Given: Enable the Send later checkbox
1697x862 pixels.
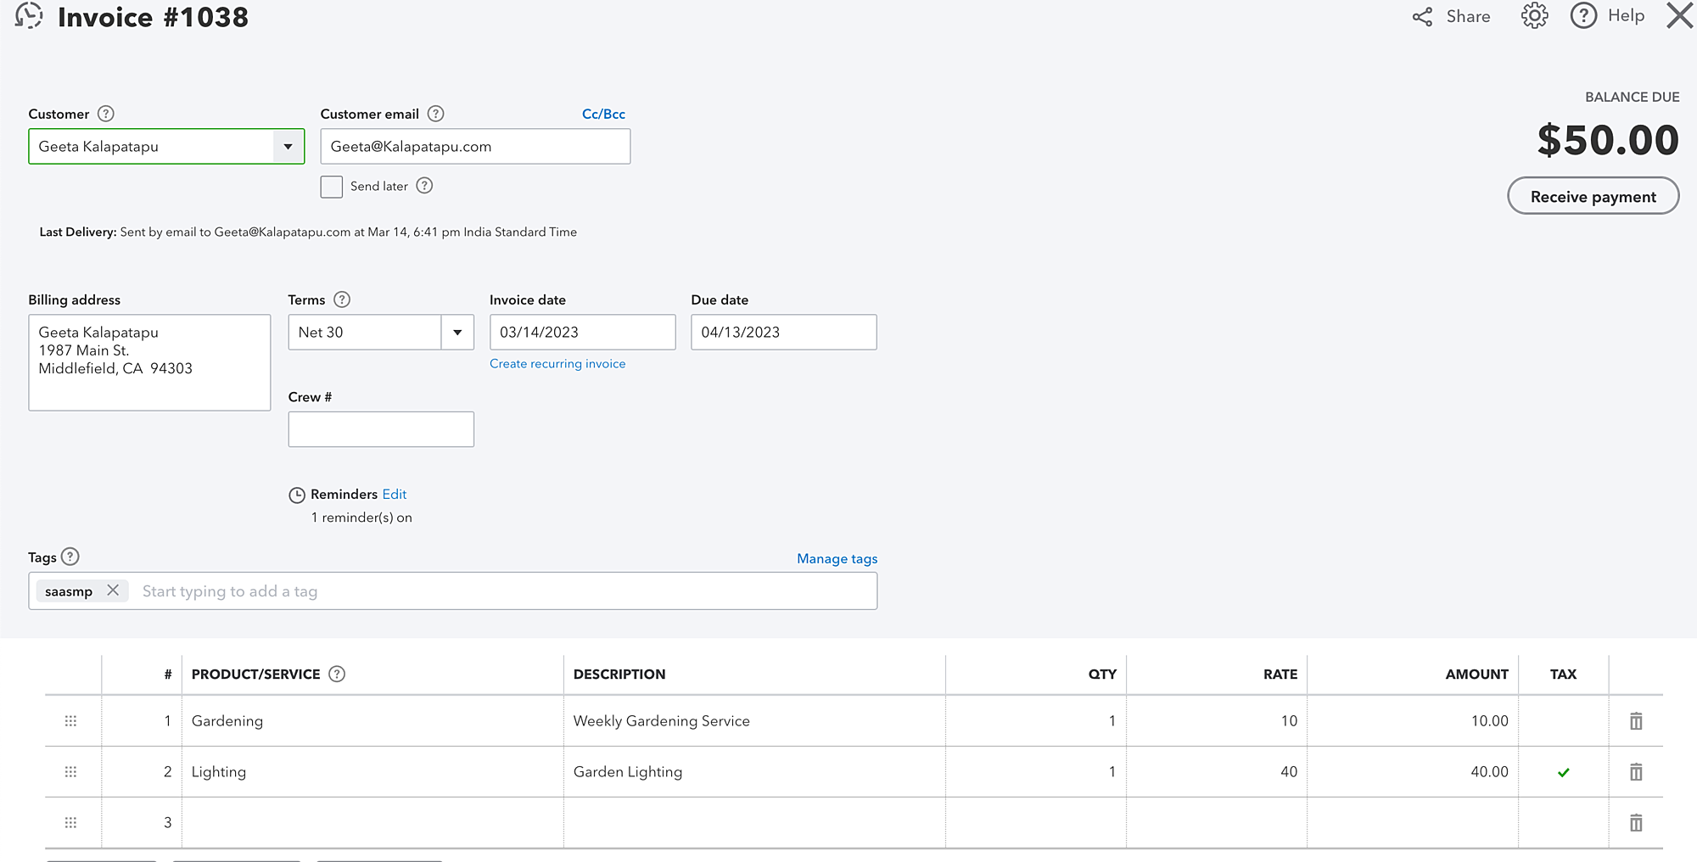Looking at the screenshot, I should point(332,187).
